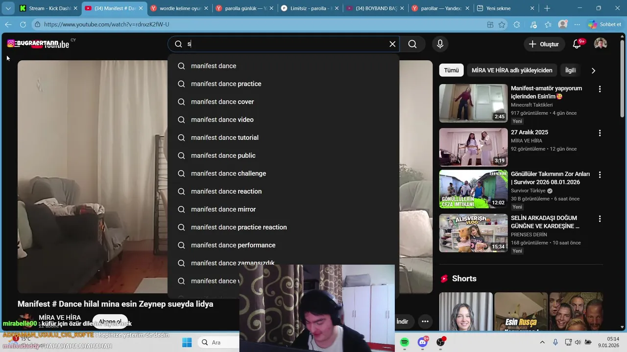Viewport: 627px width, 352px height.
Task: Open Survivor Türkiye channel link
Action: (x=528, y=191)
